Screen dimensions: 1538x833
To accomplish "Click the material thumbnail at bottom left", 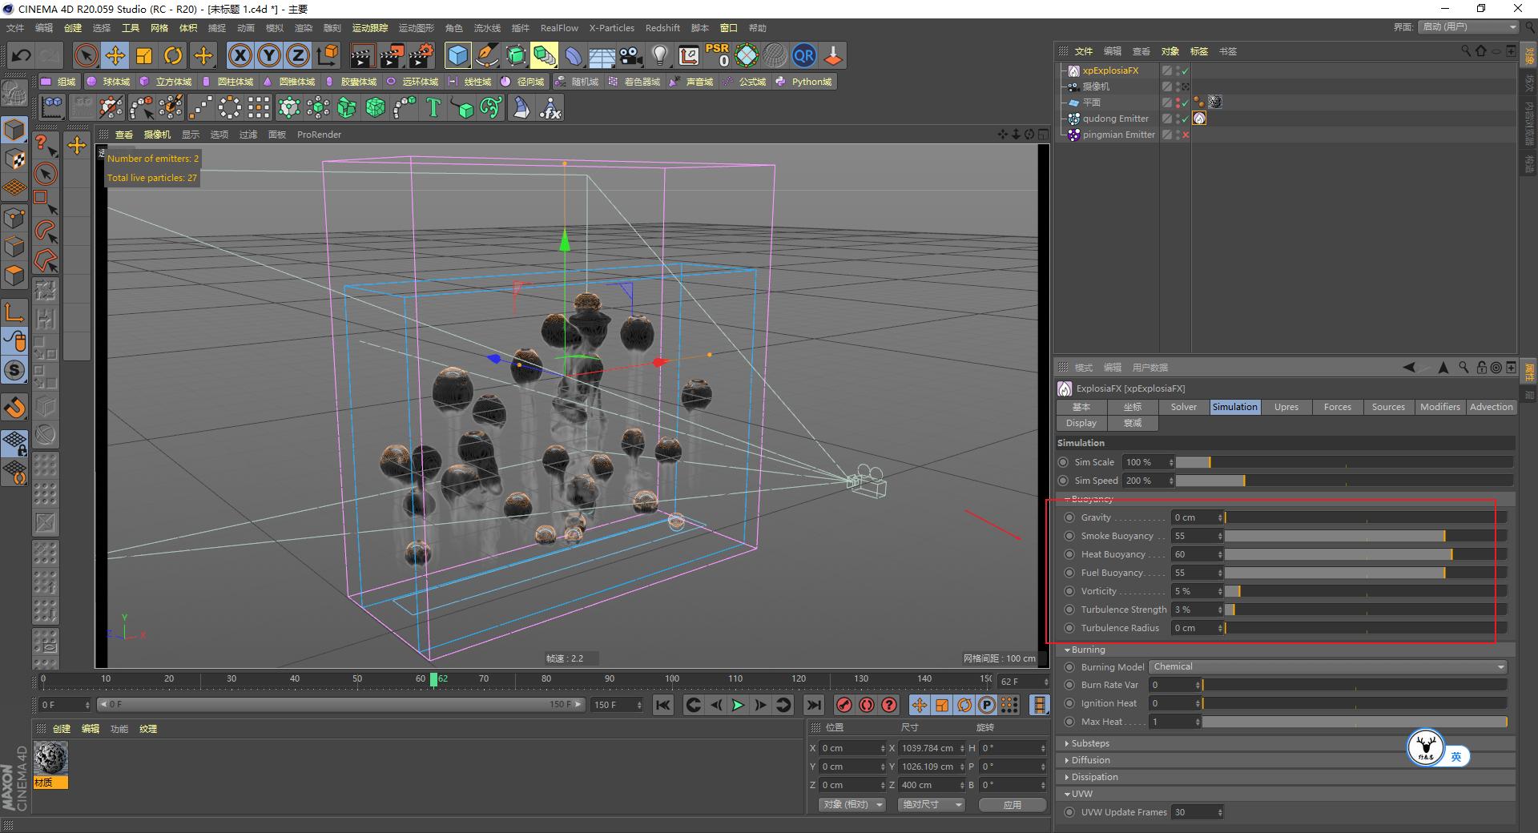I will (x=52, y=757).
